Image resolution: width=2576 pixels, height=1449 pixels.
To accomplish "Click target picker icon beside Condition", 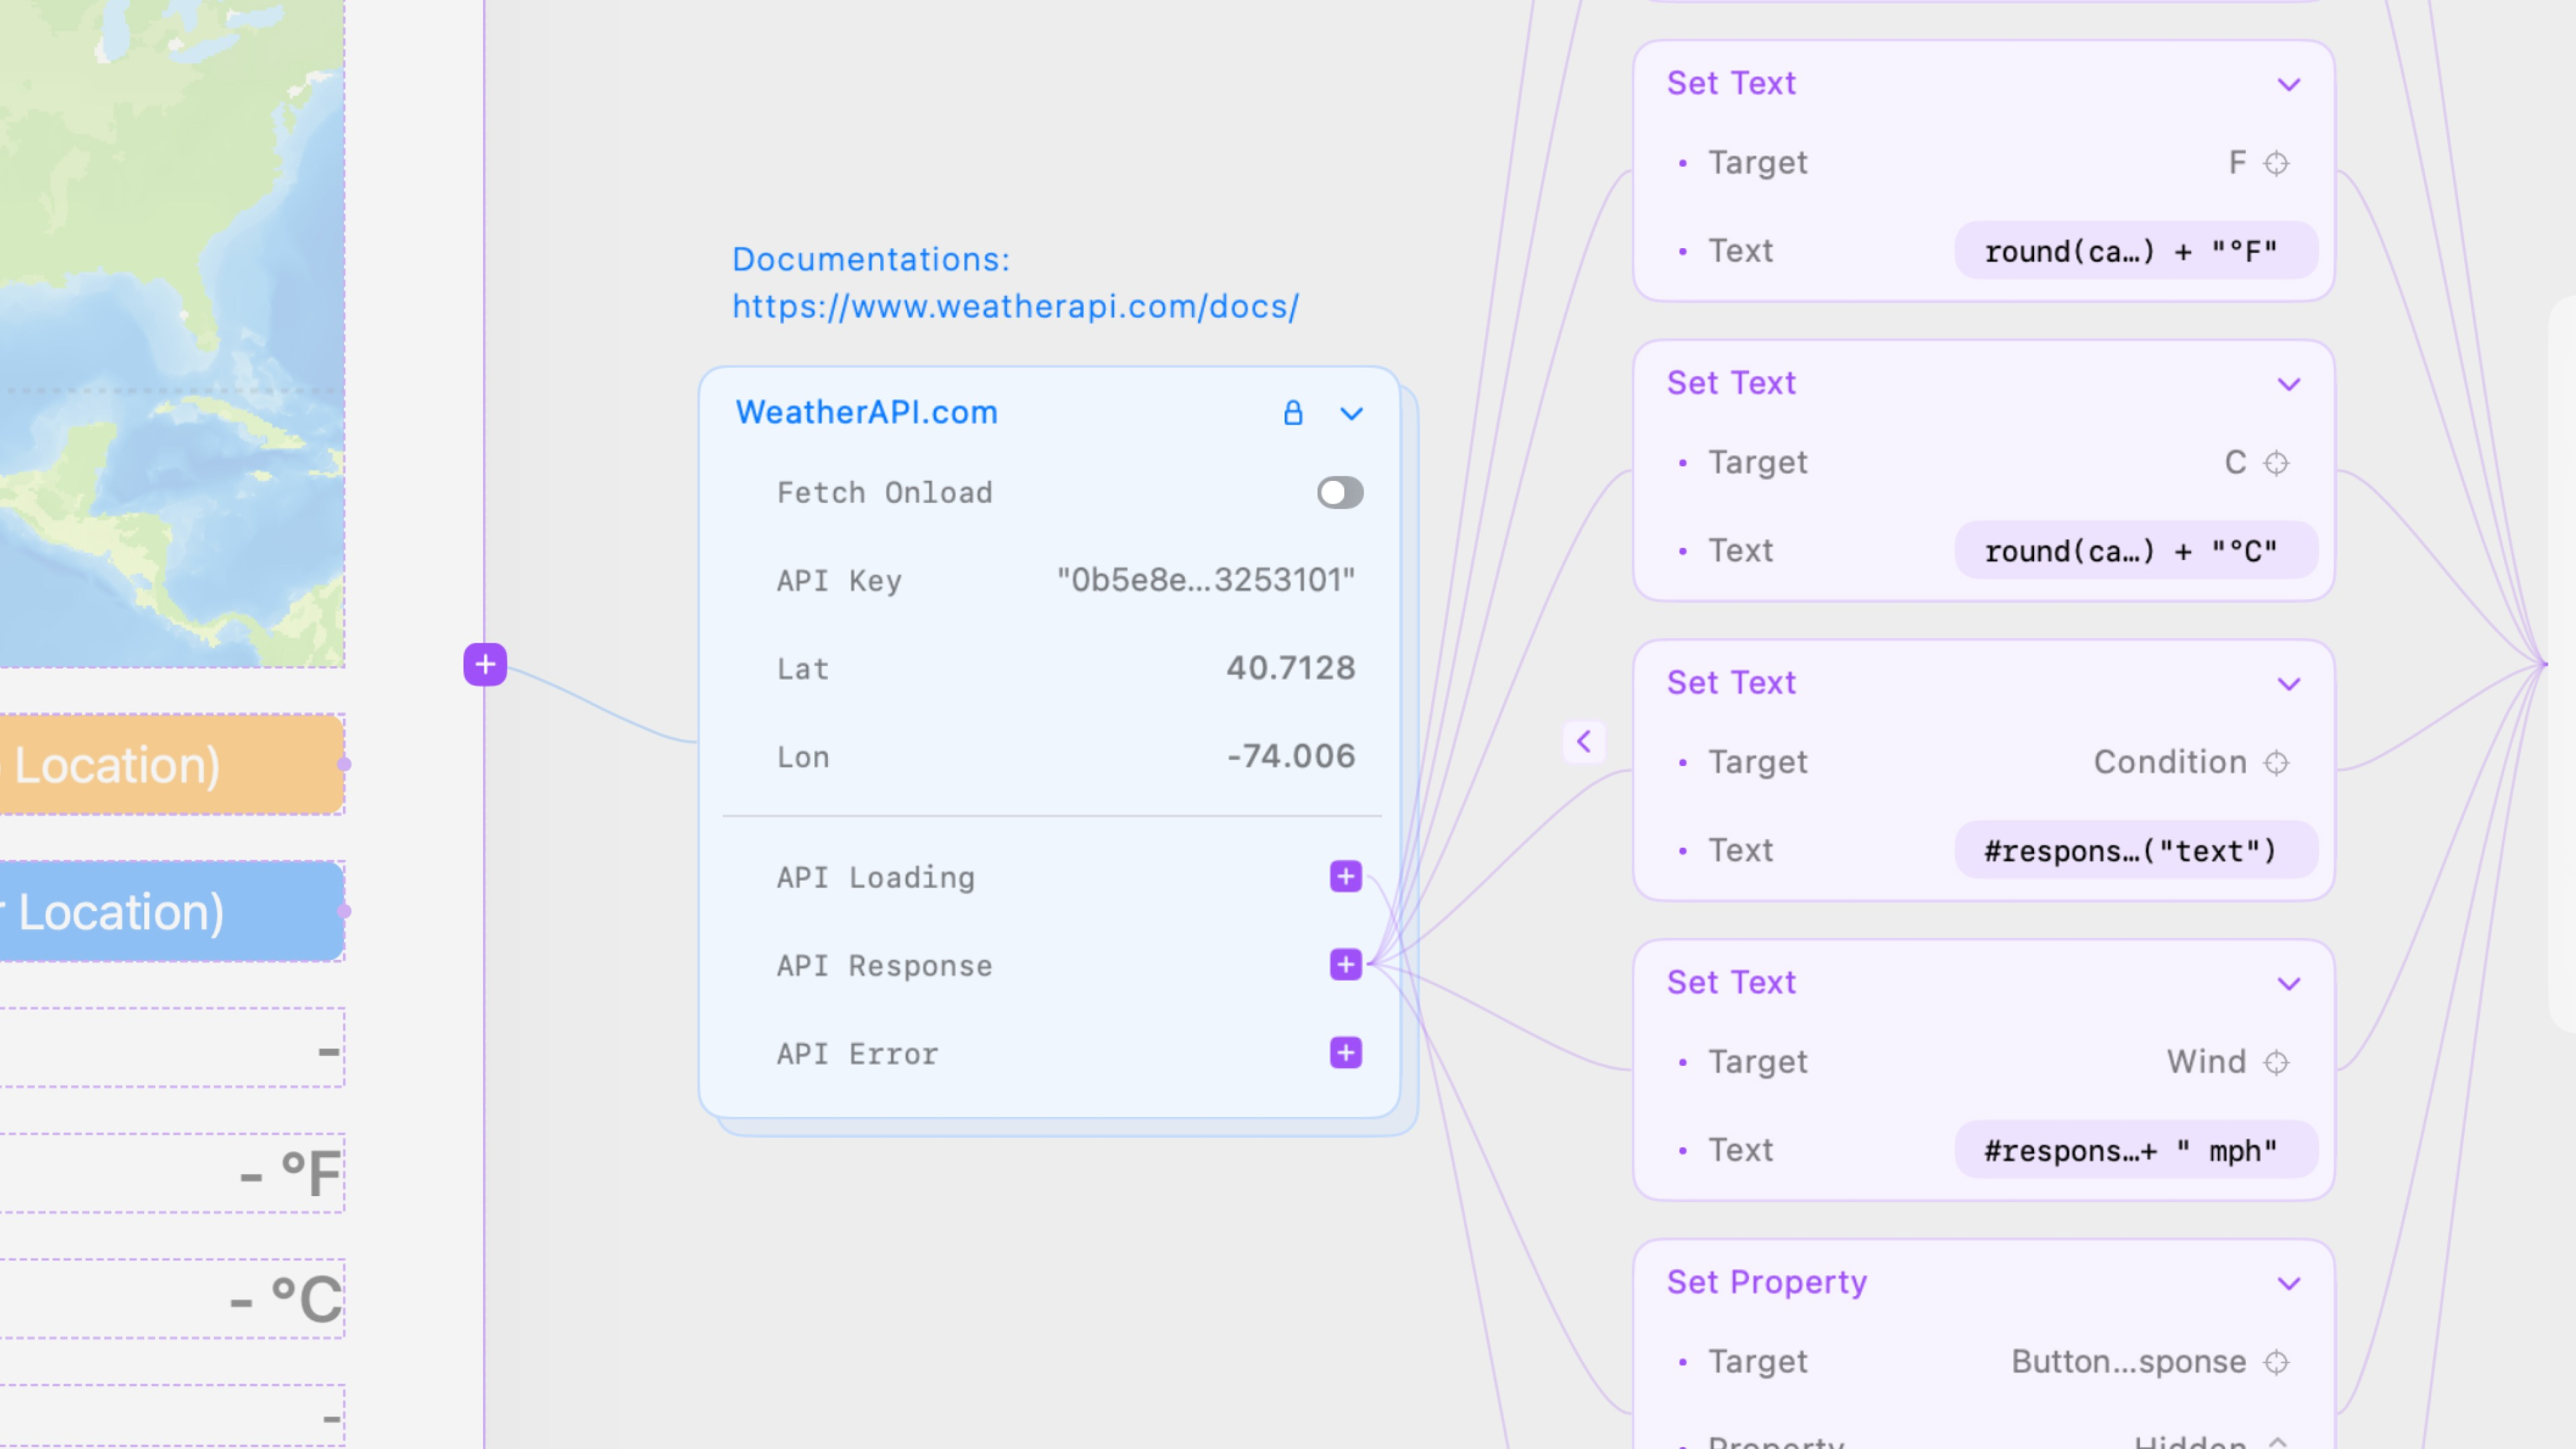I will [x=2276, y=763].
